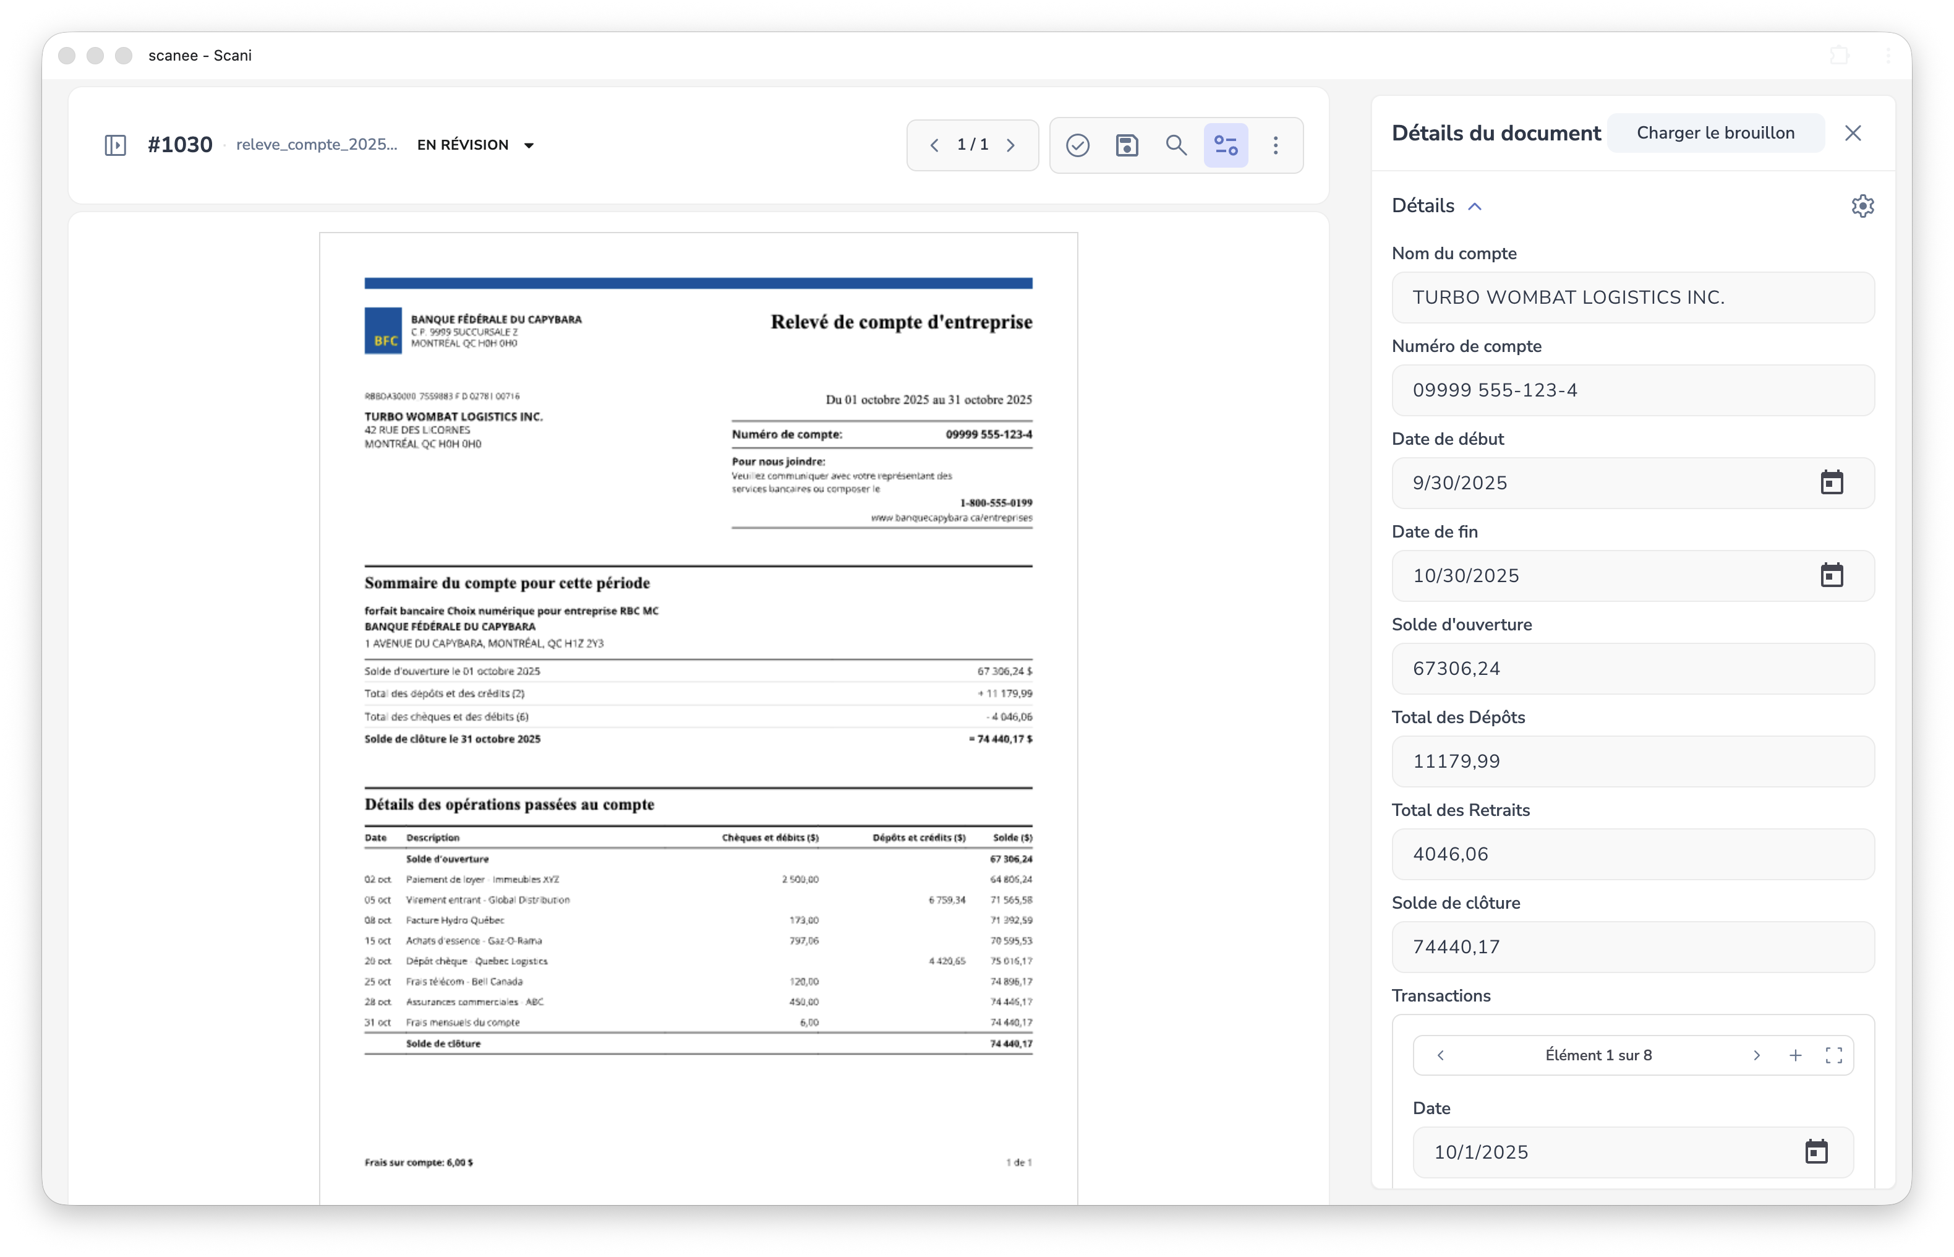Go to next transaction in Élément 1 sur 8
1954x1257 pixels.
tap(1757, 1055)
